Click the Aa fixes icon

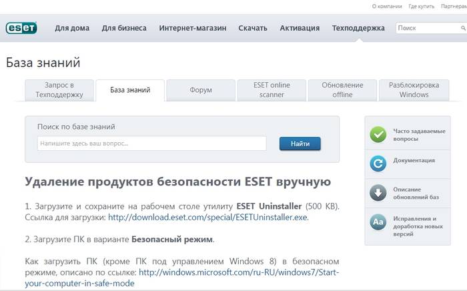[x=378, y=222]
